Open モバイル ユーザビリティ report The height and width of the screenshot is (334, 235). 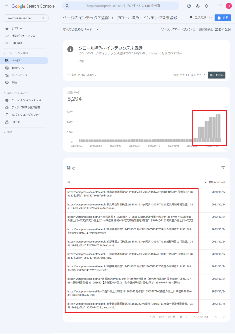coord(24,115)
